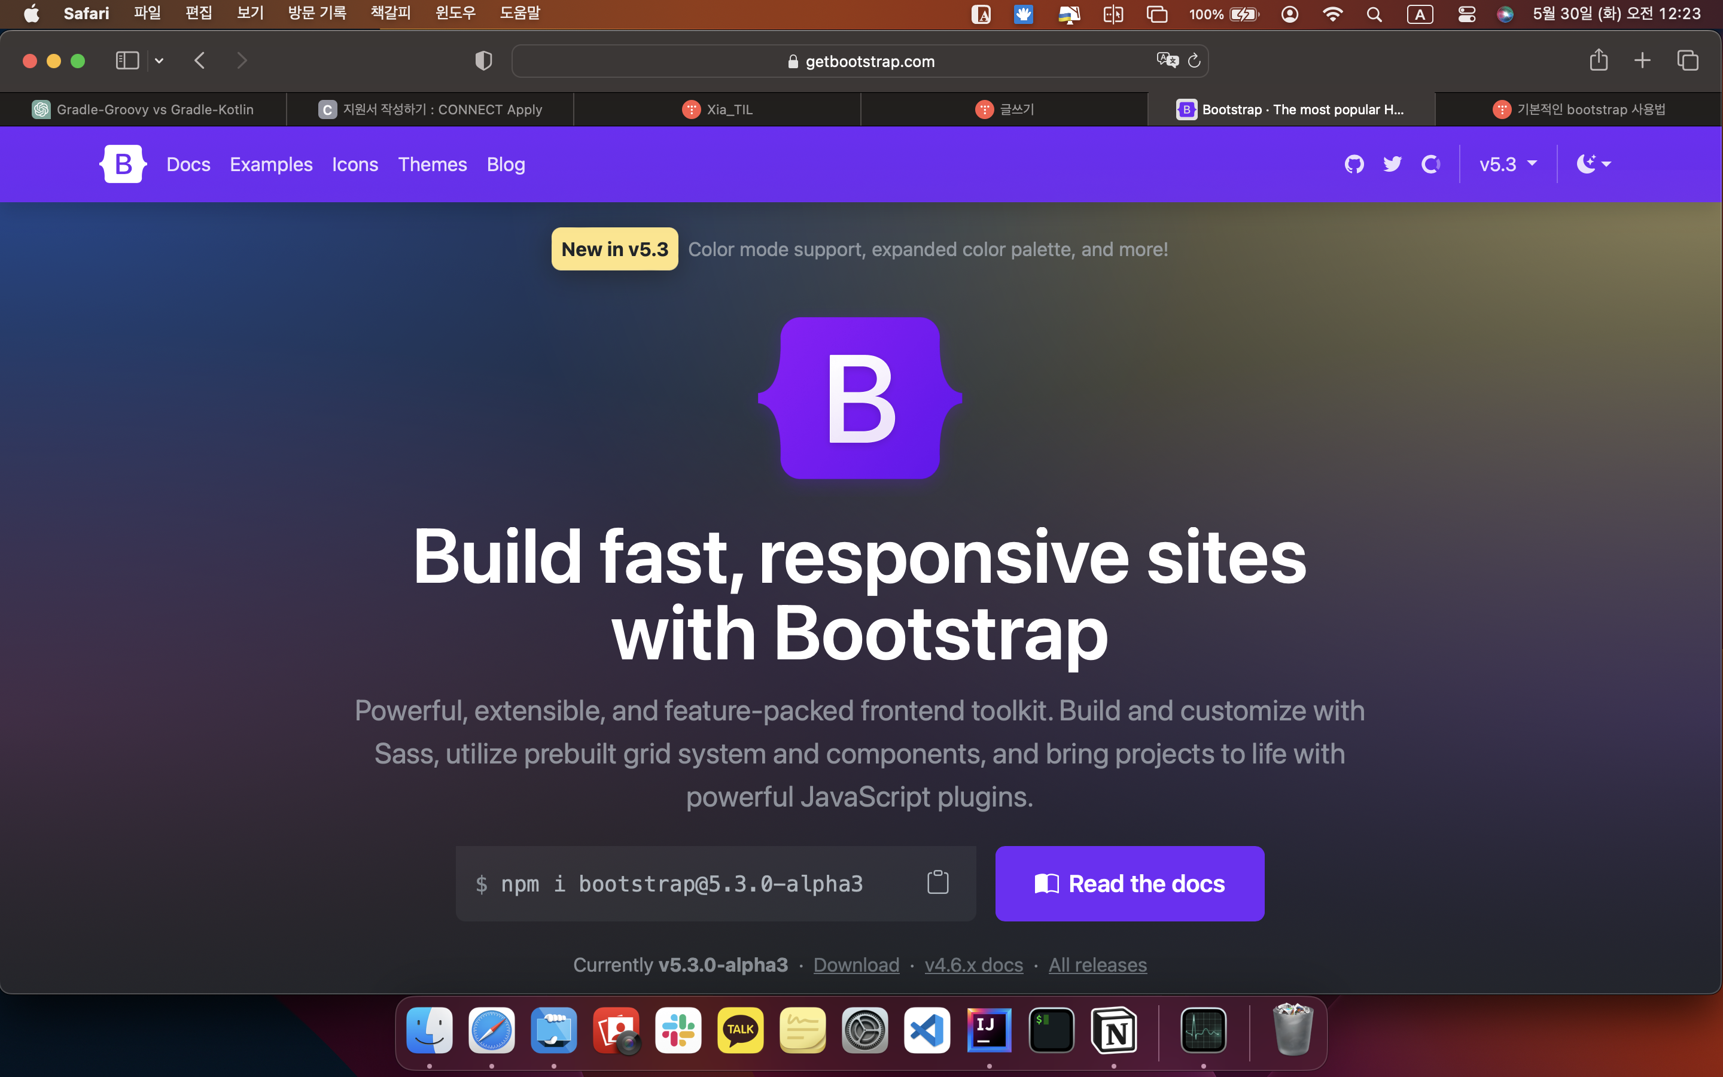This screenshot has height=1077, width=1723.
Task: Open the 책갈피 menu
Action: (391, 14)
